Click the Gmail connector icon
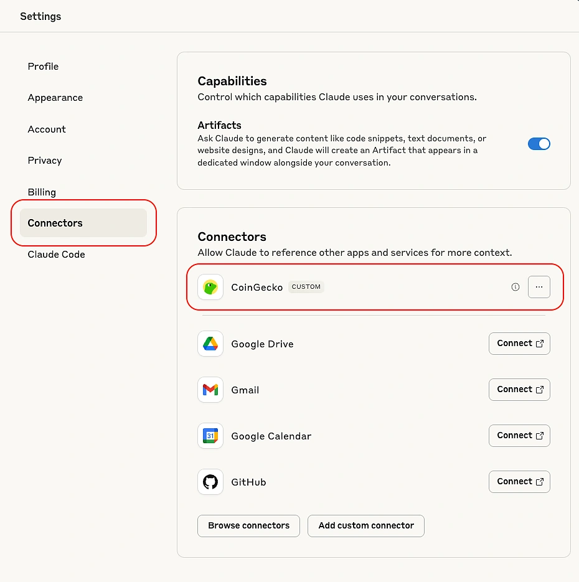This screenshot has height=582, width=579. pyautogui.click(x=210, y=390)
